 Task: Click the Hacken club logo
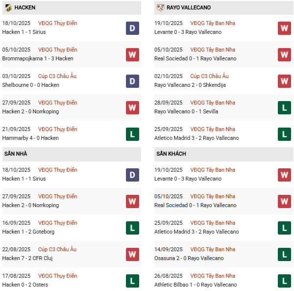[x=8, y=8]
